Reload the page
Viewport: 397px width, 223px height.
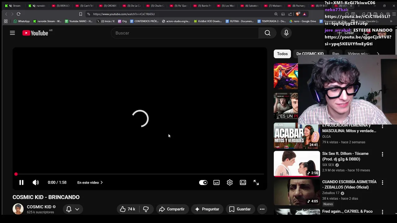point(19,14)
